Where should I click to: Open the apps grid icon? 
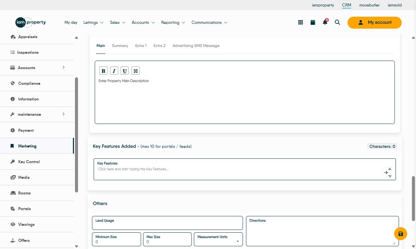[301, 22]
